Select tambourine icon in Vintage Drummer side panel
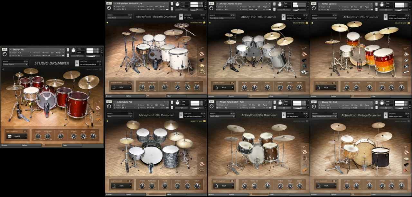The height and width of the screenshot is (197, 412). click(x=407, y=159)
